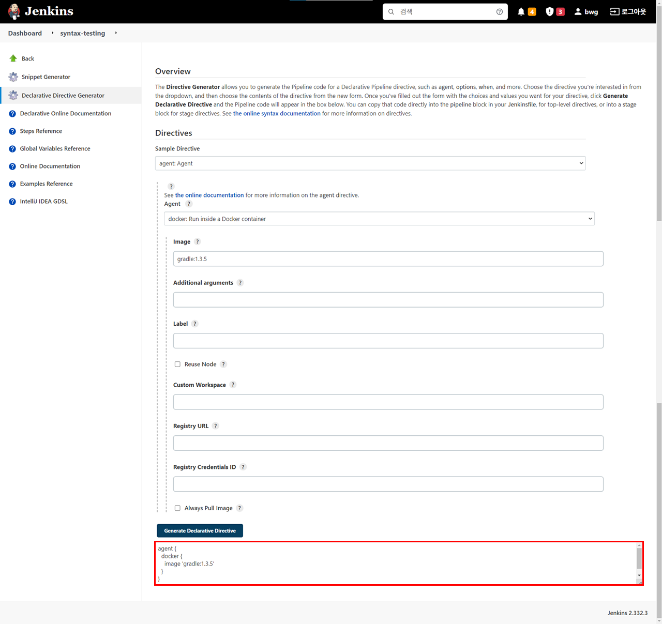This screenshot has width=662, height=624.
Task: Click the Back link in sidebar
Action: tap(28, 58)
